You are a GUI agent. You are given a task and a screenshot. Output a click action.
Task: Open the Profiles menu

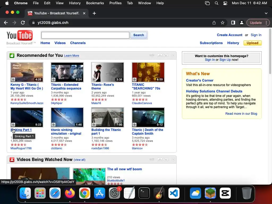click(115, 3)
